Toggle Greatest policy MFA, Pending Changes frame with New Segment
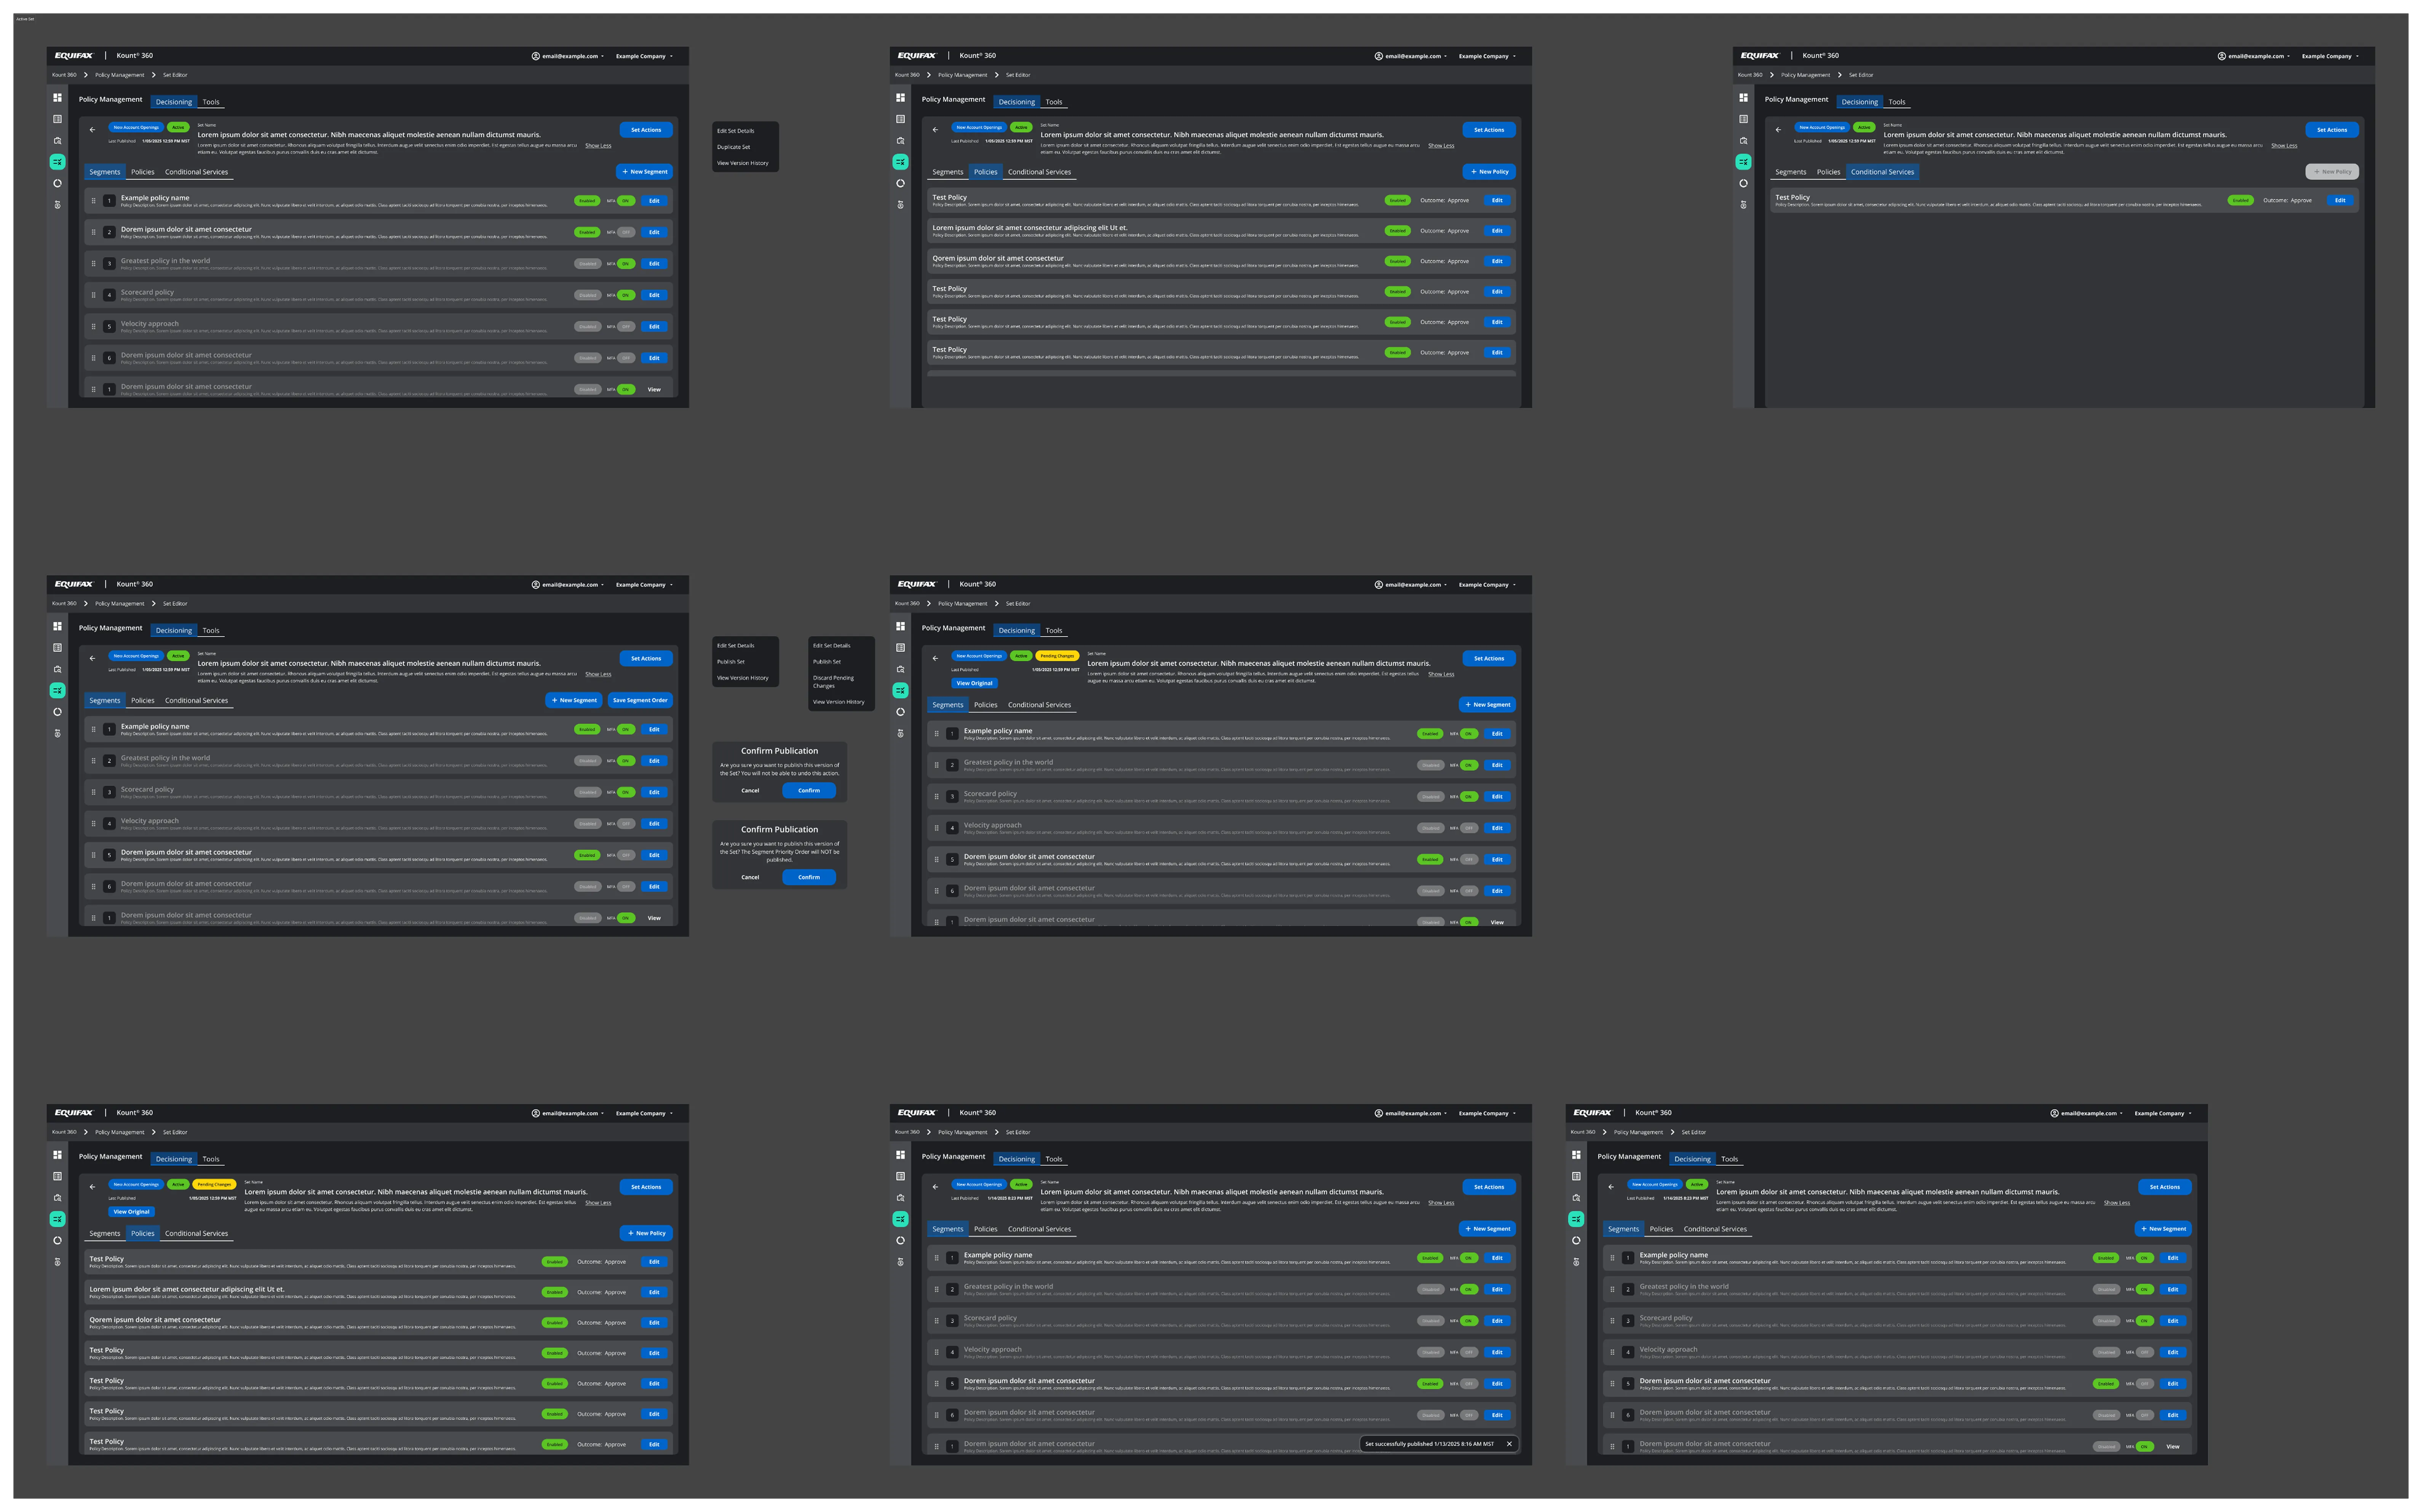Image resolution: width=2422 pixels, height=1512 pixels. (1468, 765)
